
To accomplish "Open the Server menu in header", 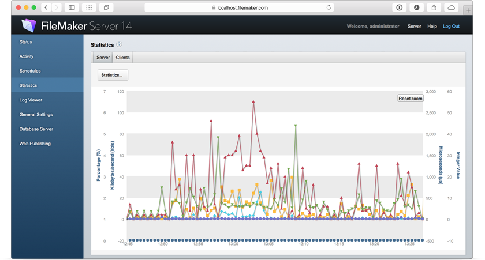I will click(414, 27).
